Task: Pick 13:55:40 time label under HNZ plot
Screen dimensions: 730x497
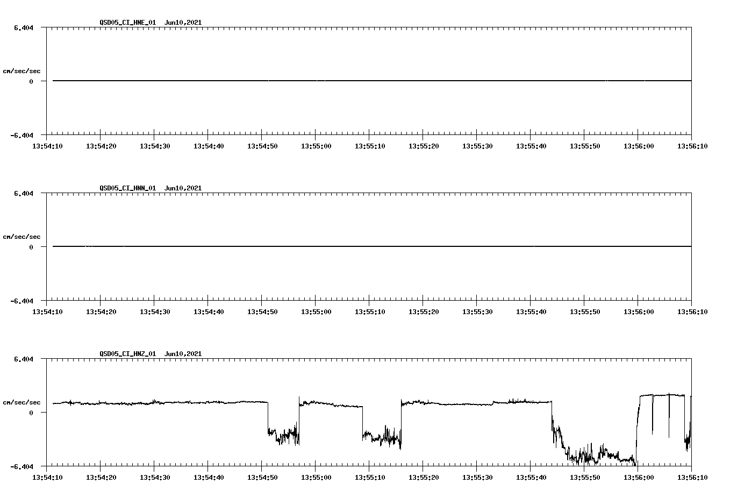Action: (531, 477)
